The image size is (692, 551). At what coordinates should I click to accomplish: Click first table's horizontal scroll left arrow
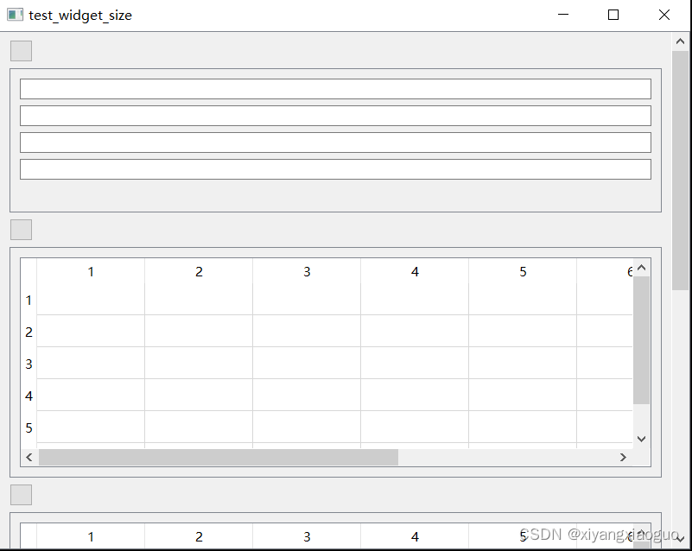click(x=29, y=458)
